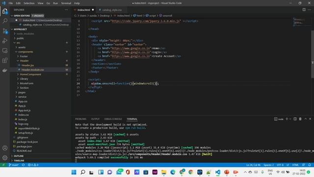Open notifications bell in status bar
This screenshot has width=314, height=177.
tap(310, 165)
